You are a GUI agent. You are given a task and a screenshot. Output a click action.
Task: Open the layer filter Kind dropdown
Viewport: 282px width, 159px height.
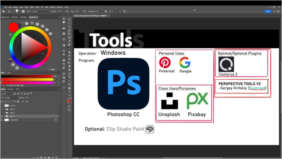coord(7,94)
